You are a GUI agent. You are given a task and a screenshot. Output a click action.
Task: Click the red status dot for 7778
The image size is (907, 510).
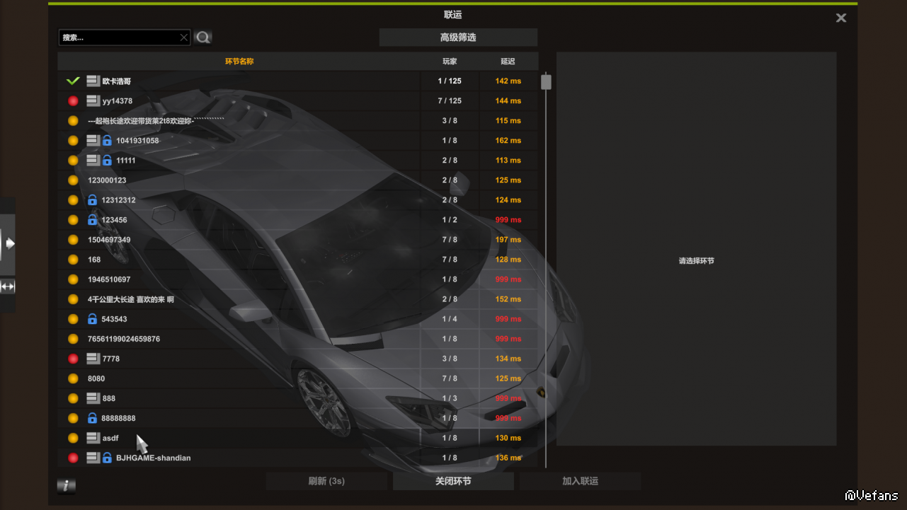tap(73, 359)
